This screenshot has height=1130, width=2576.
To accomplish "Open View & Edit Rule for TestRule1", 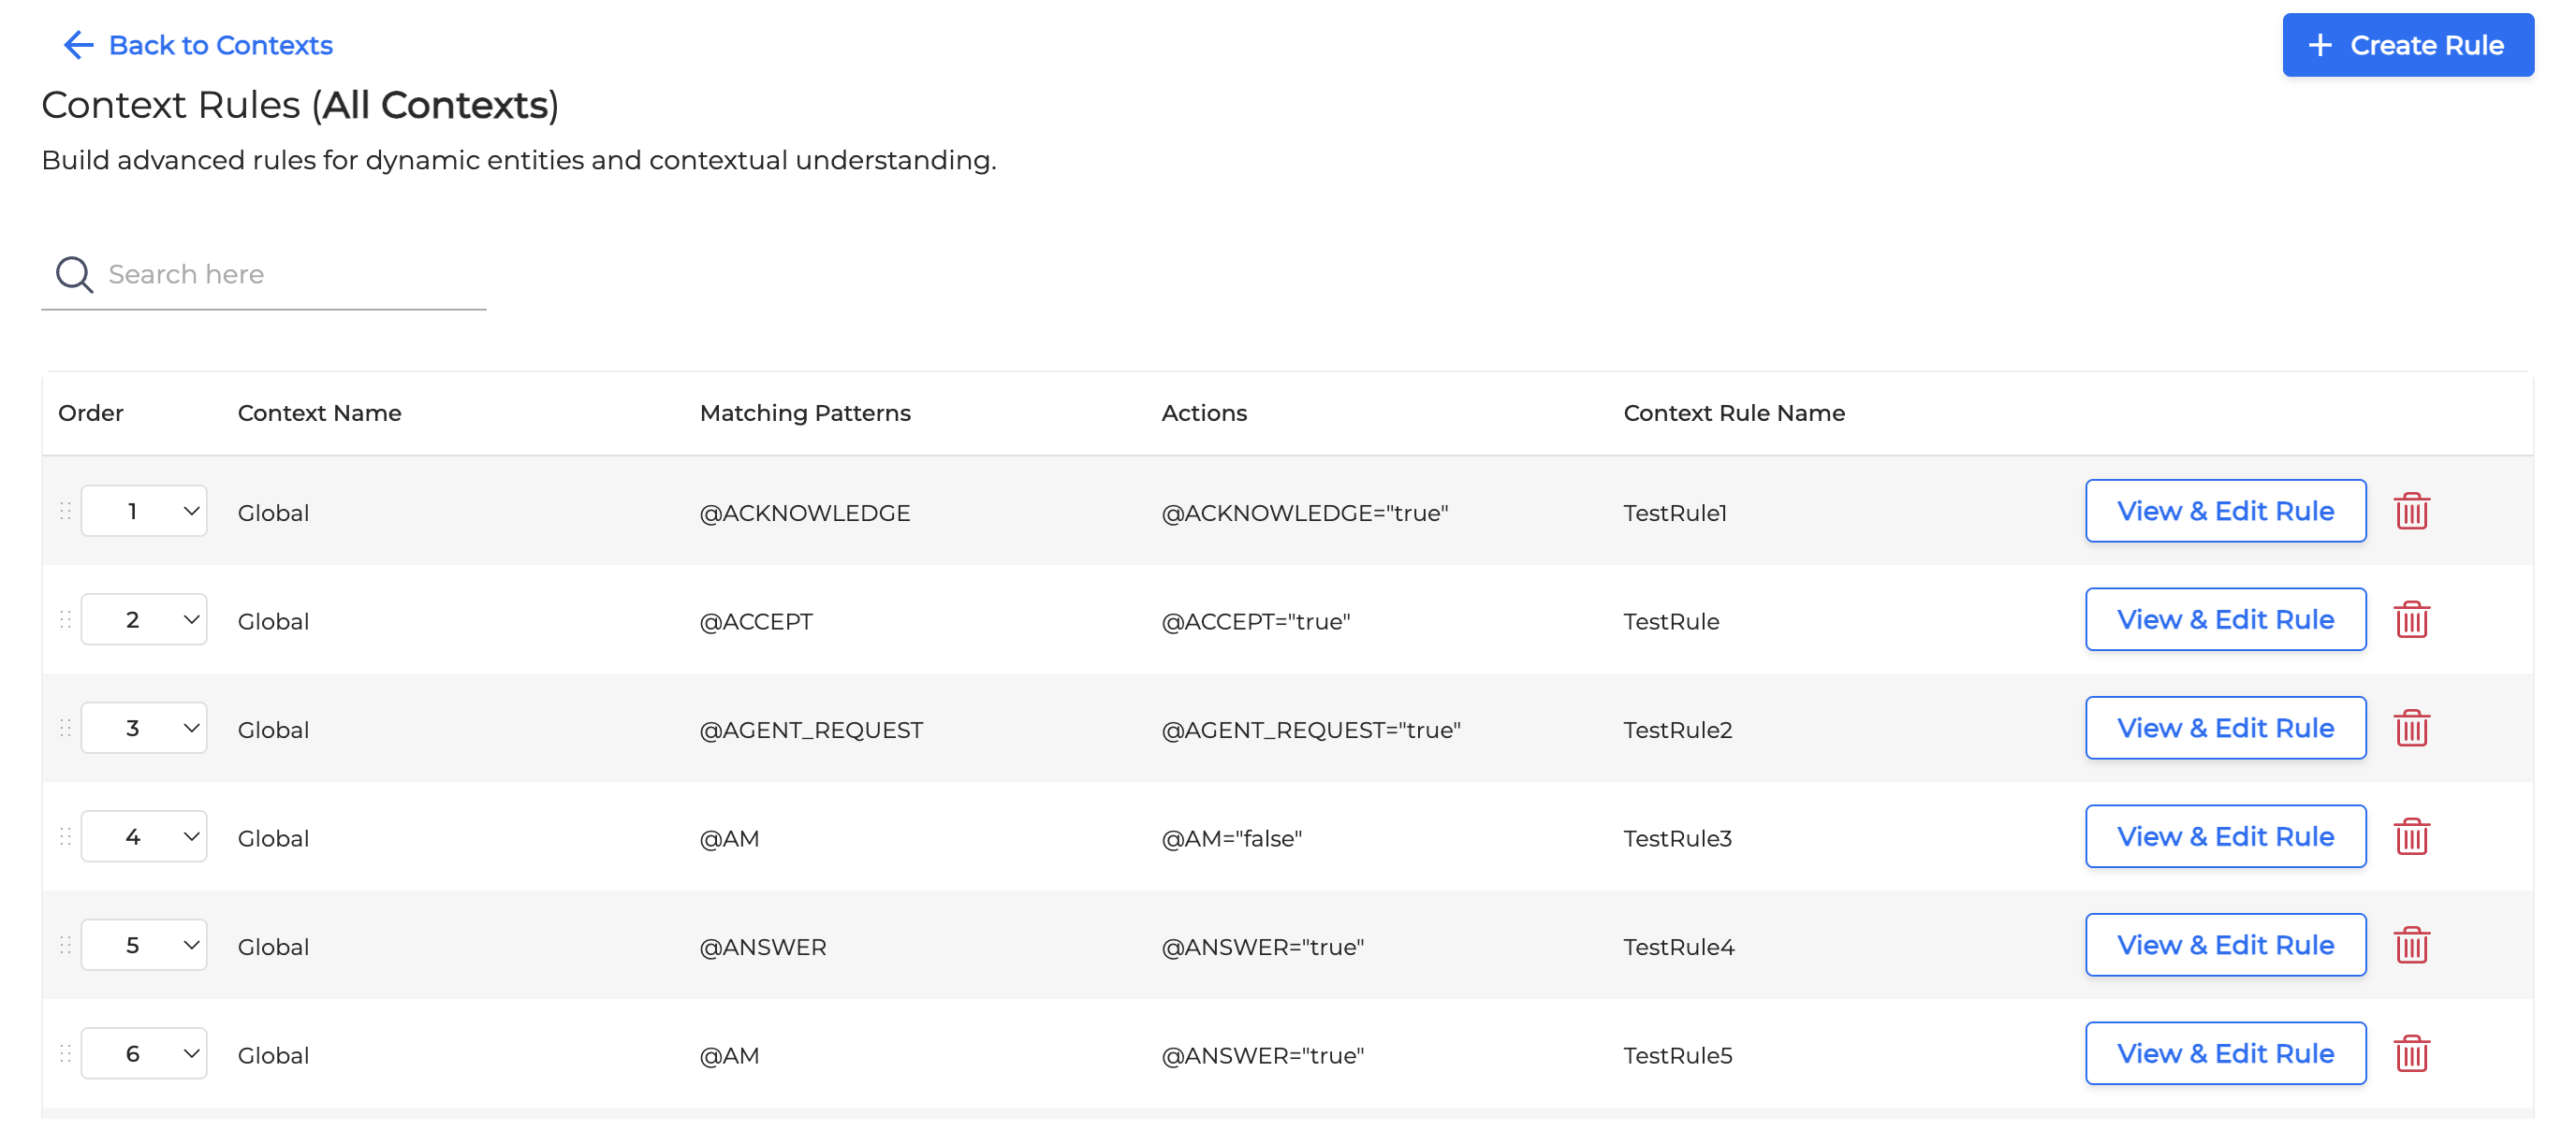I will tap(2225, 512).
